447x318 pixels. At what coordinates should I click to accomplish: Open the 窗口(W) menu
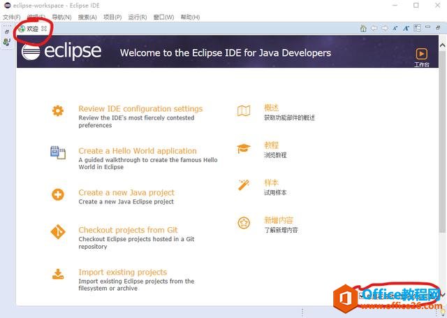[163, 17]
